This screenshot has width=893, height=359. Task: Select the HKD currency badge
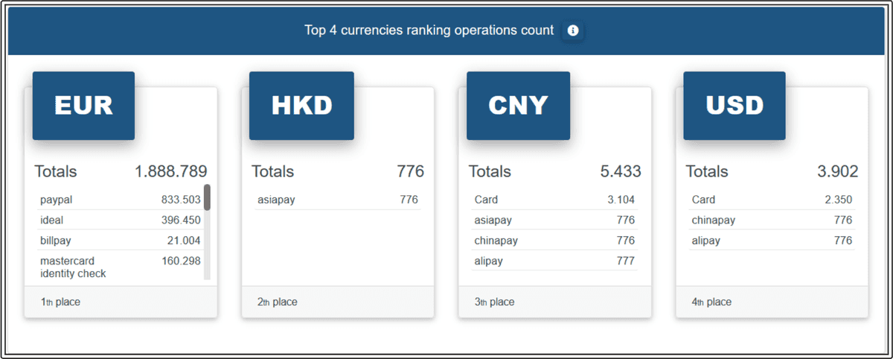coord(301,106)
